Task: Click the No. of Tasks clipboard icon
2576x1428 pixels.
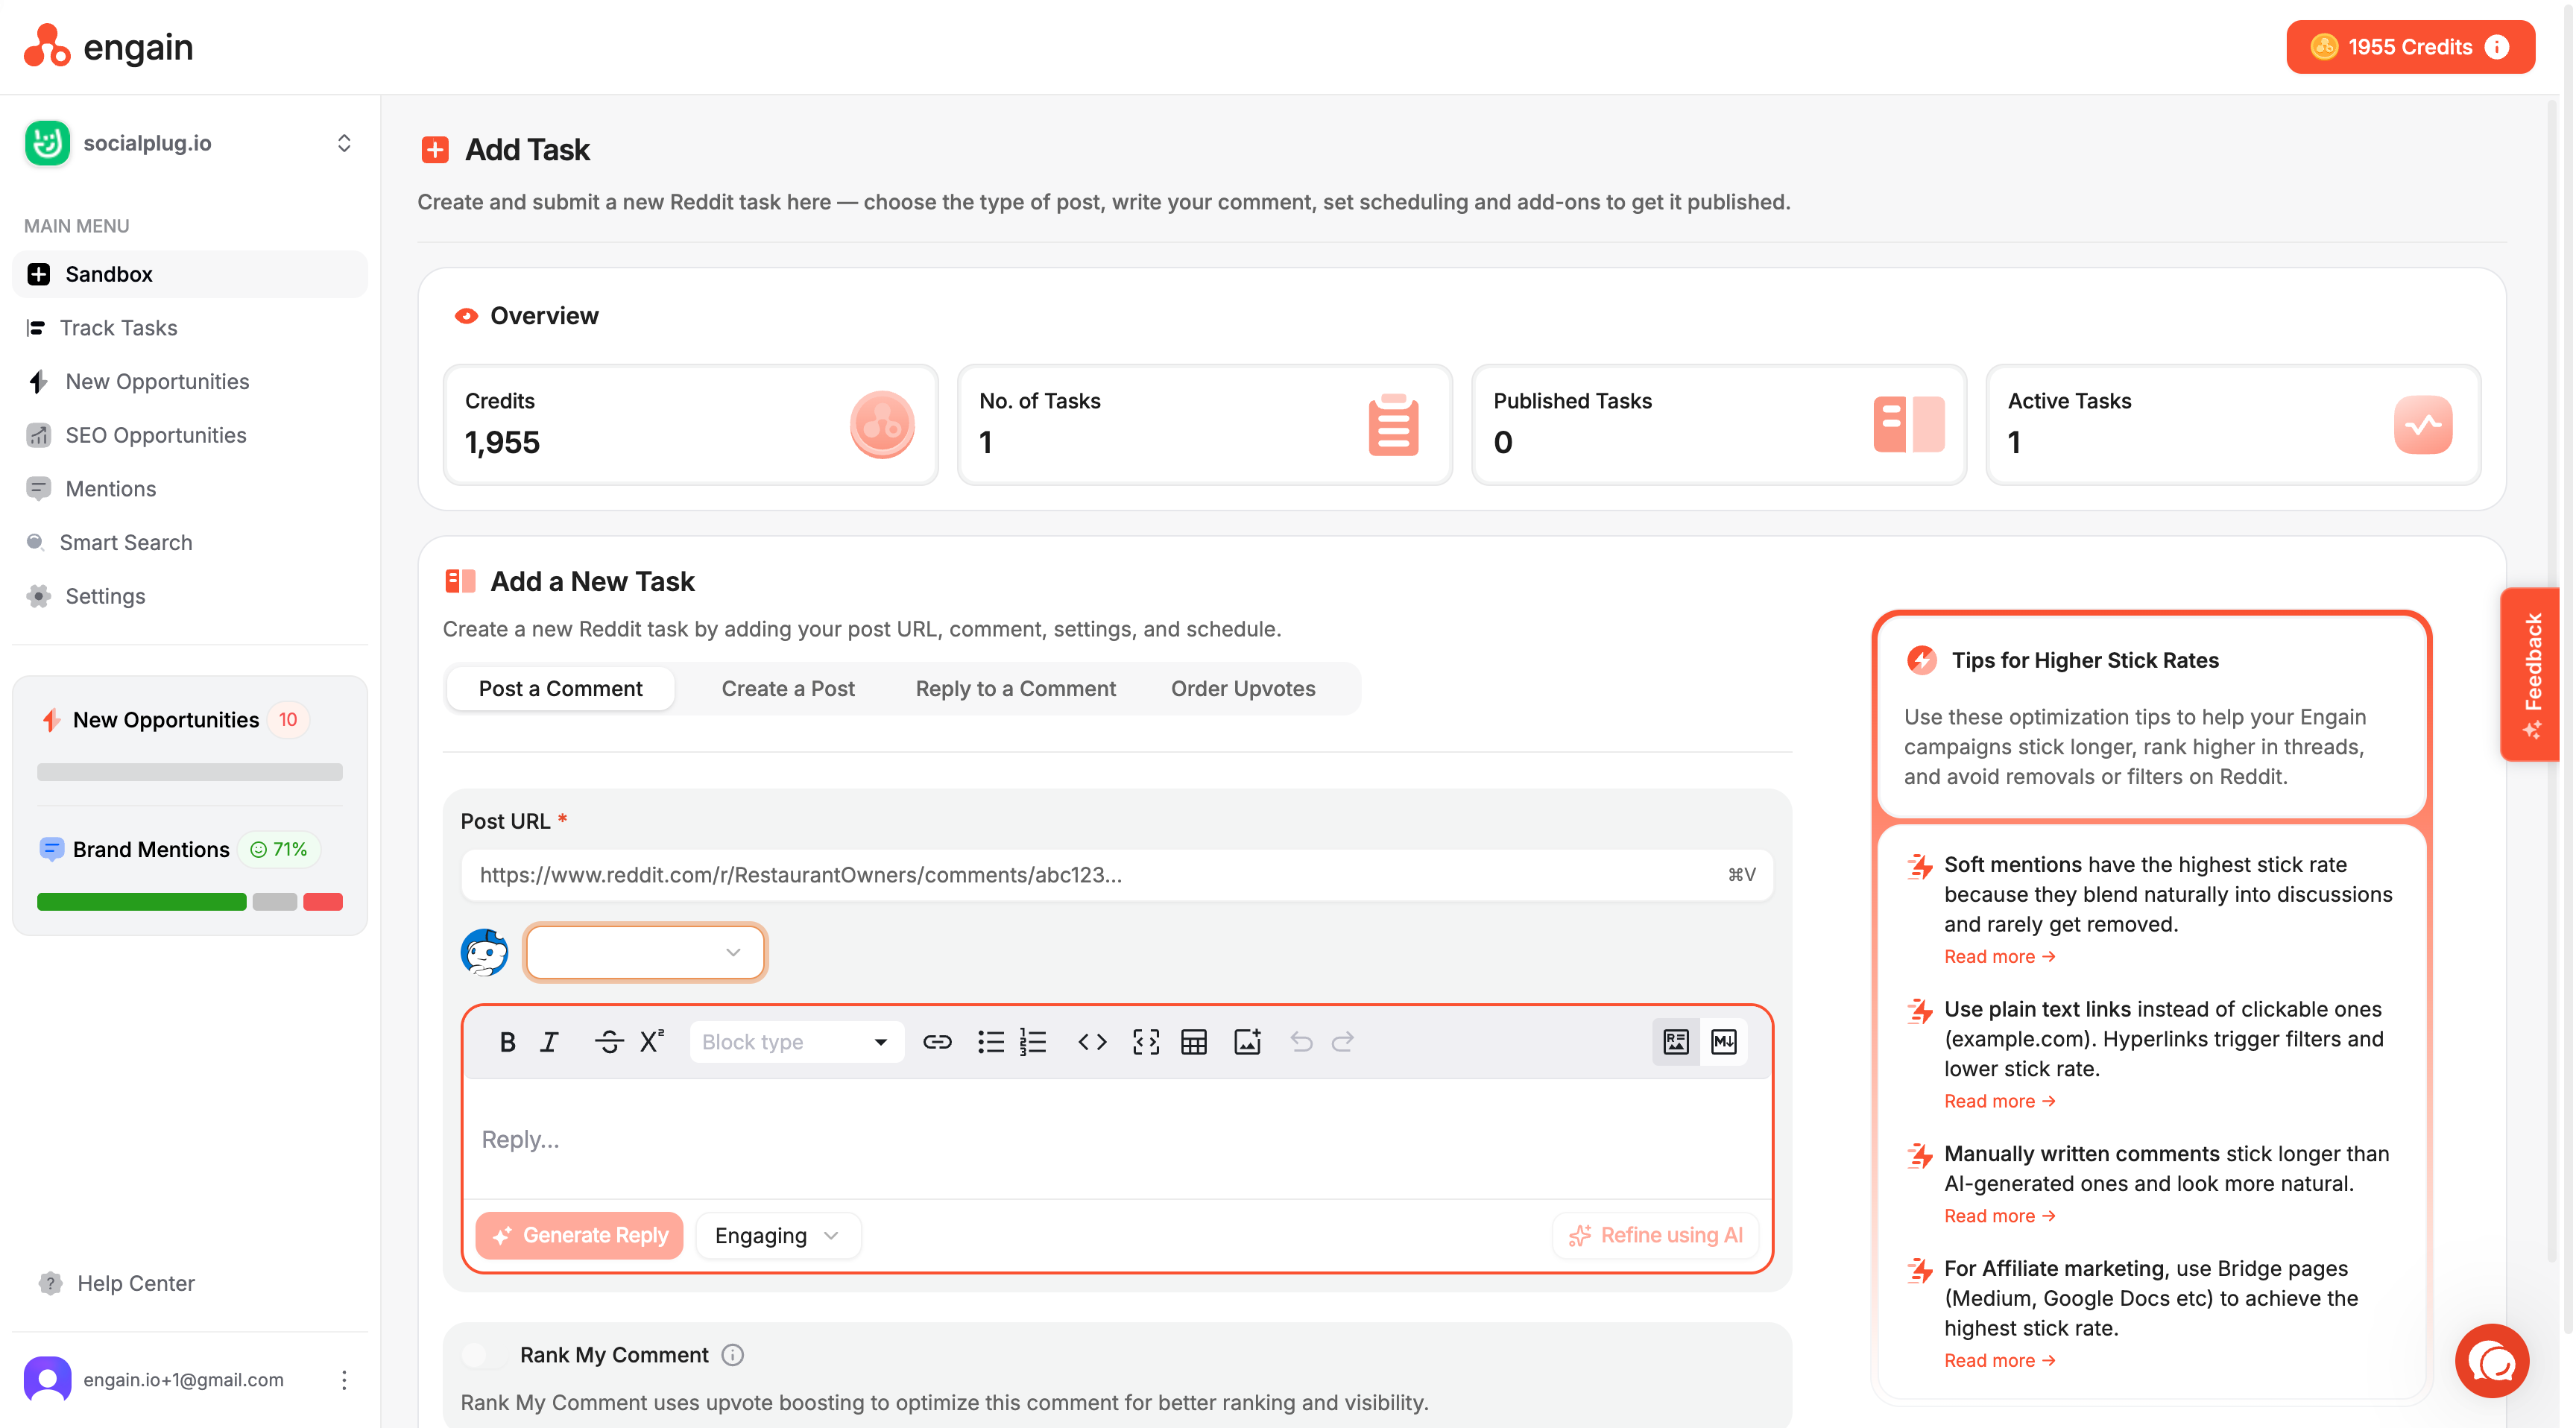Action: [1393, 424]
